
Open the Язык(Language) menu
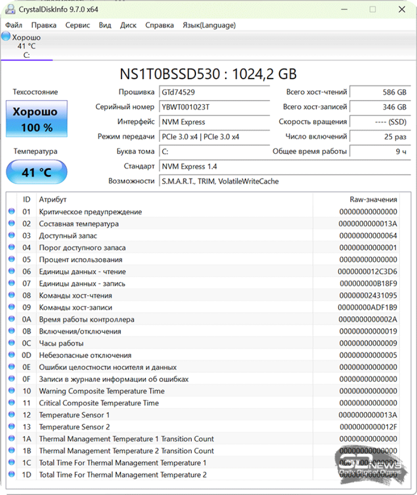tap(209, 25)
